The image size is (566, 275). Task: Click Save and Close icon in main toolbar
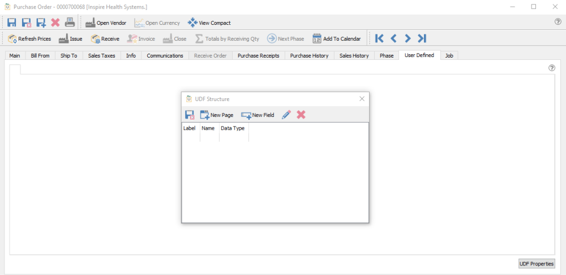(27, 23)
